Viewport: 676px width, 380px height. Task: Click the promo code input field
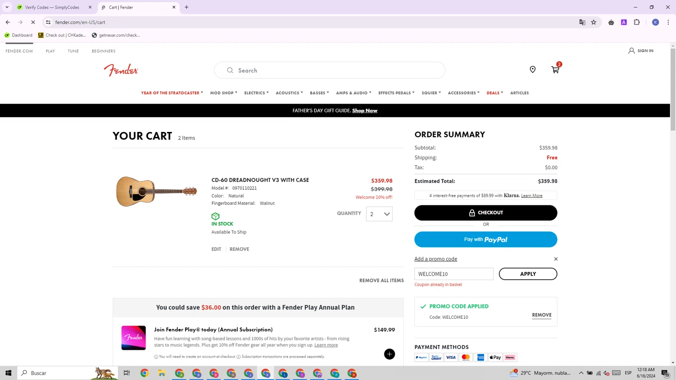coord(454,274)
